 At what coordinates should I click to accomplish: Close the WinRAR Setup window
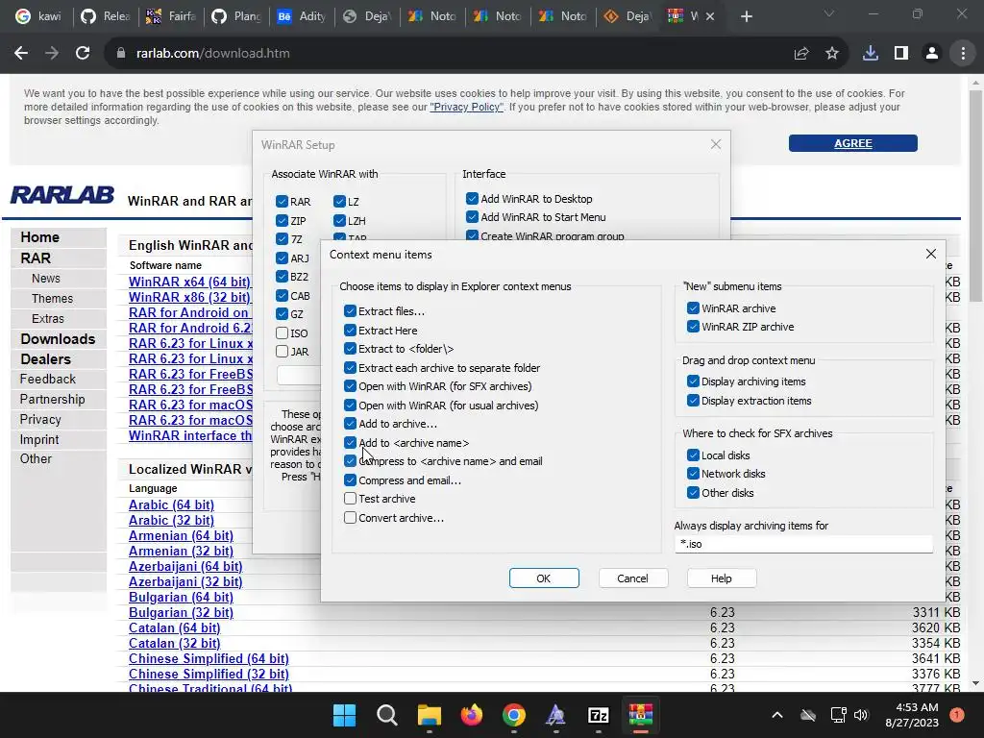(x=715, y=144)
